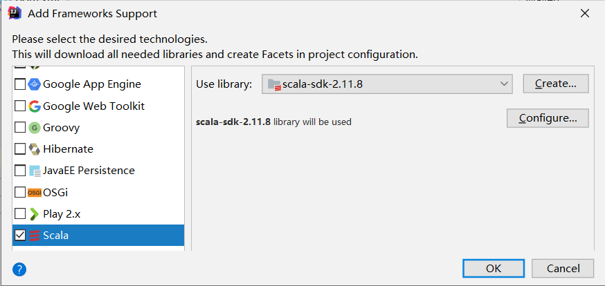Click the Google App Engine icon
Screen dimensions: 605x286
pos(35,84)
